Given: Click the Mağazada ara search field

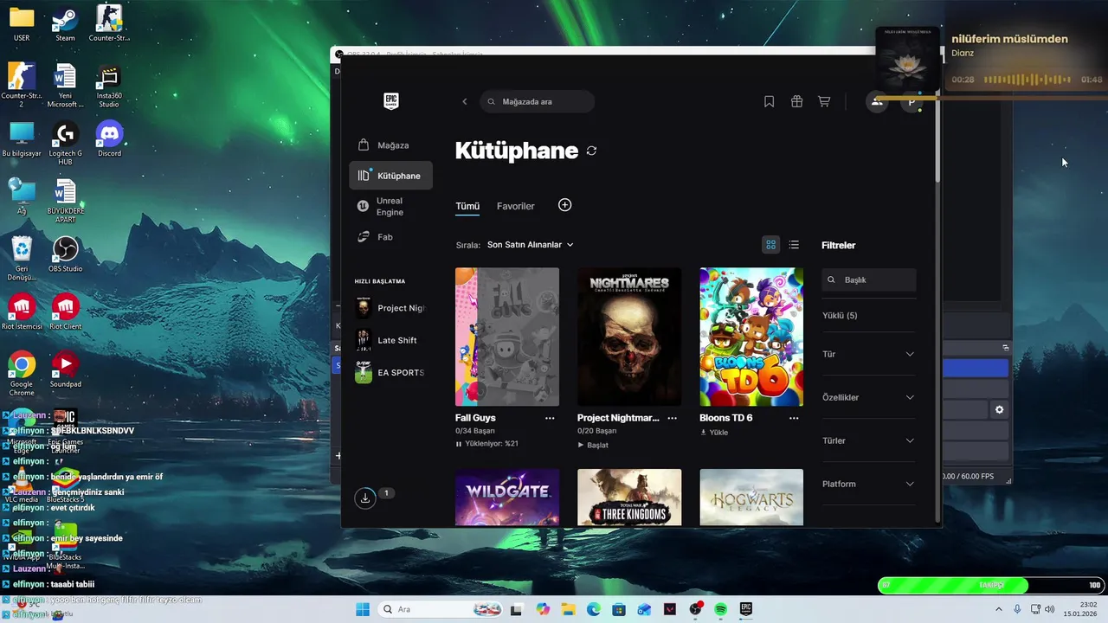Looking at the screenshot, I should click(538, 101).
